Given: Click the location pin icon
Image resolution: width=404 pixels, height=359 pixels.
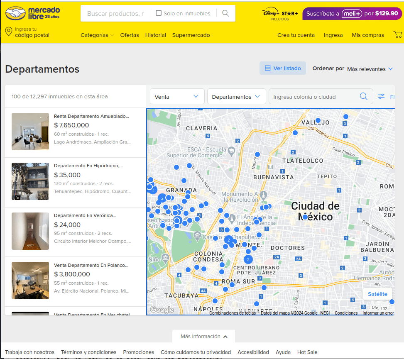Looking at the screenshot, I should pyautogui.click(x=9, y=32).
